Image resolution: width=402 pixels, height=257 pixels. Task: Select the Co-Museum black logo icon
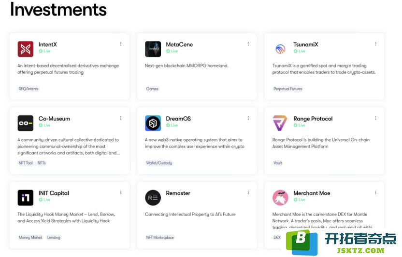pyautogui.click(x=26, y=123)
